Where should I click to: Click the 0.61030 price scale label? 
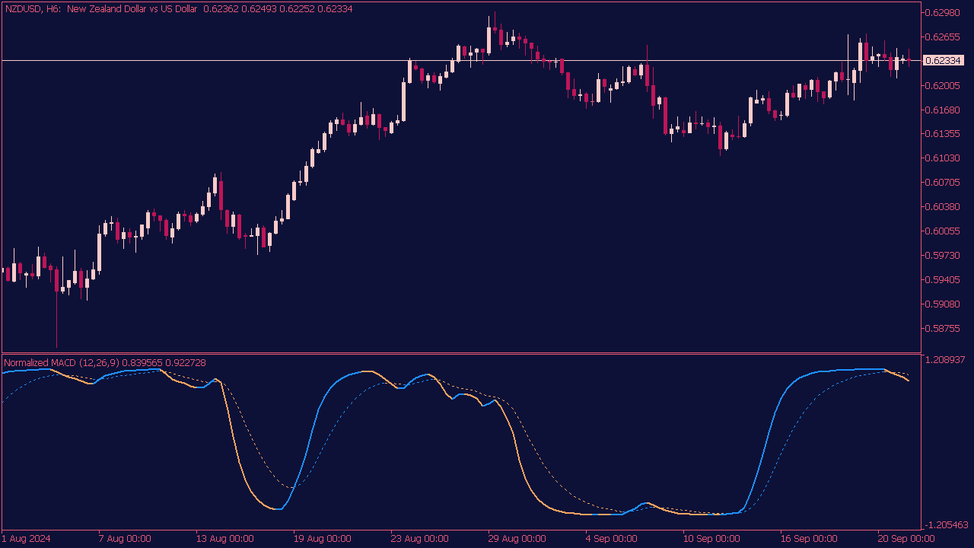[942, 158]
